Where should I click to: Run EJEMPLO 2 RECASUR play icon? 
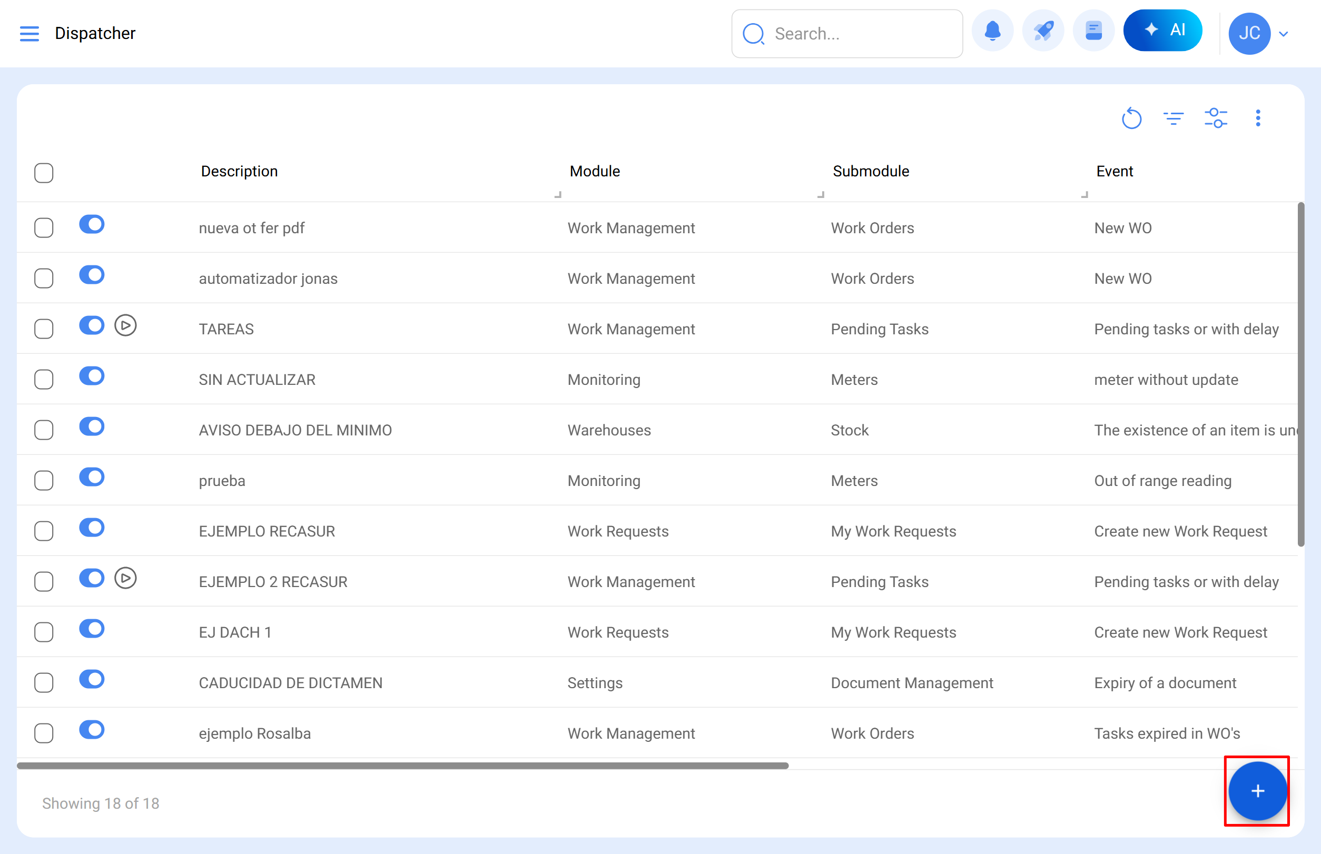(x=125, y=579)
